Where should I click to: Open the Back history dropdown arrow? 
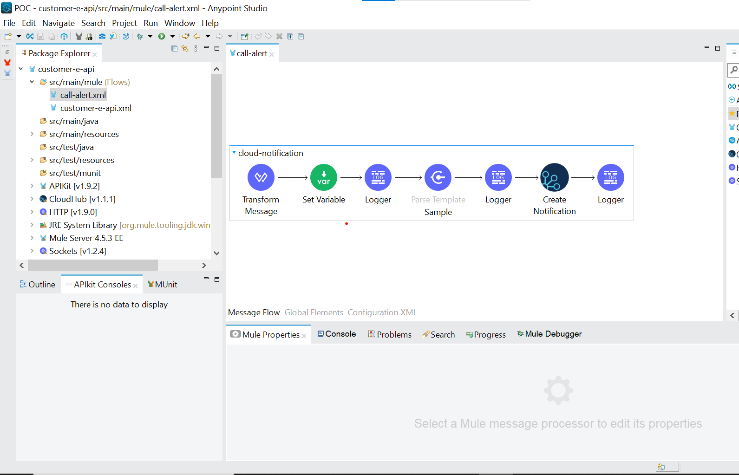coord(208,36)
